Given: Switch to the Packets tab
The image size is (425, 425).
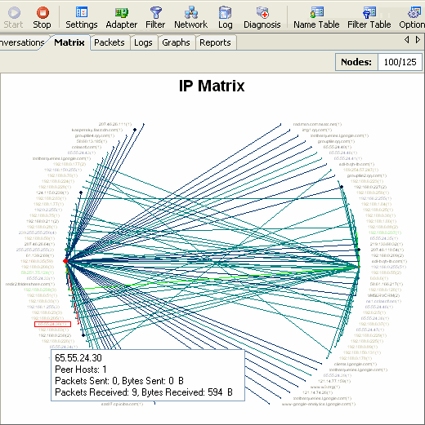Looking at the screenshot, I should pyautogui.click(x=110, y=42).
